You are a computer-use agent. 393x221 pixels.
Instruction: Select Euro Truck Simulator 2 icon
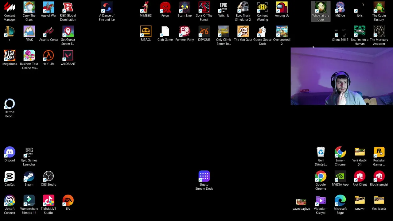(x=243, y=11)
